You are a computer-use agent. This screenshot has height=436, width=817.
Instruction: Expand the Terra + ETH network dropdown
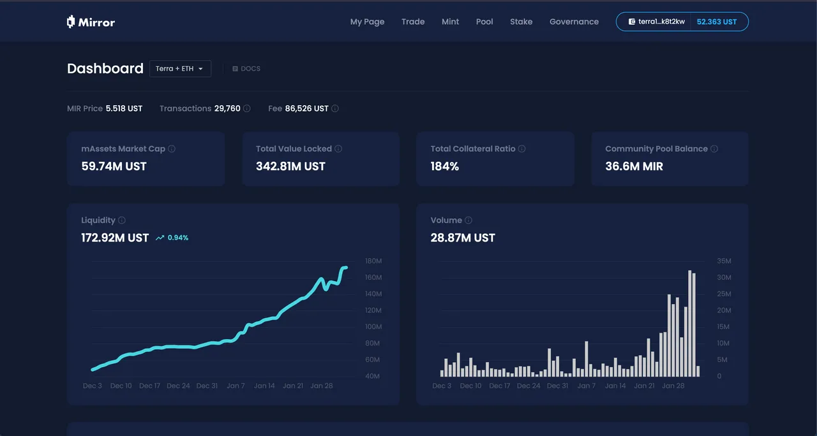(x=180, y=68)
